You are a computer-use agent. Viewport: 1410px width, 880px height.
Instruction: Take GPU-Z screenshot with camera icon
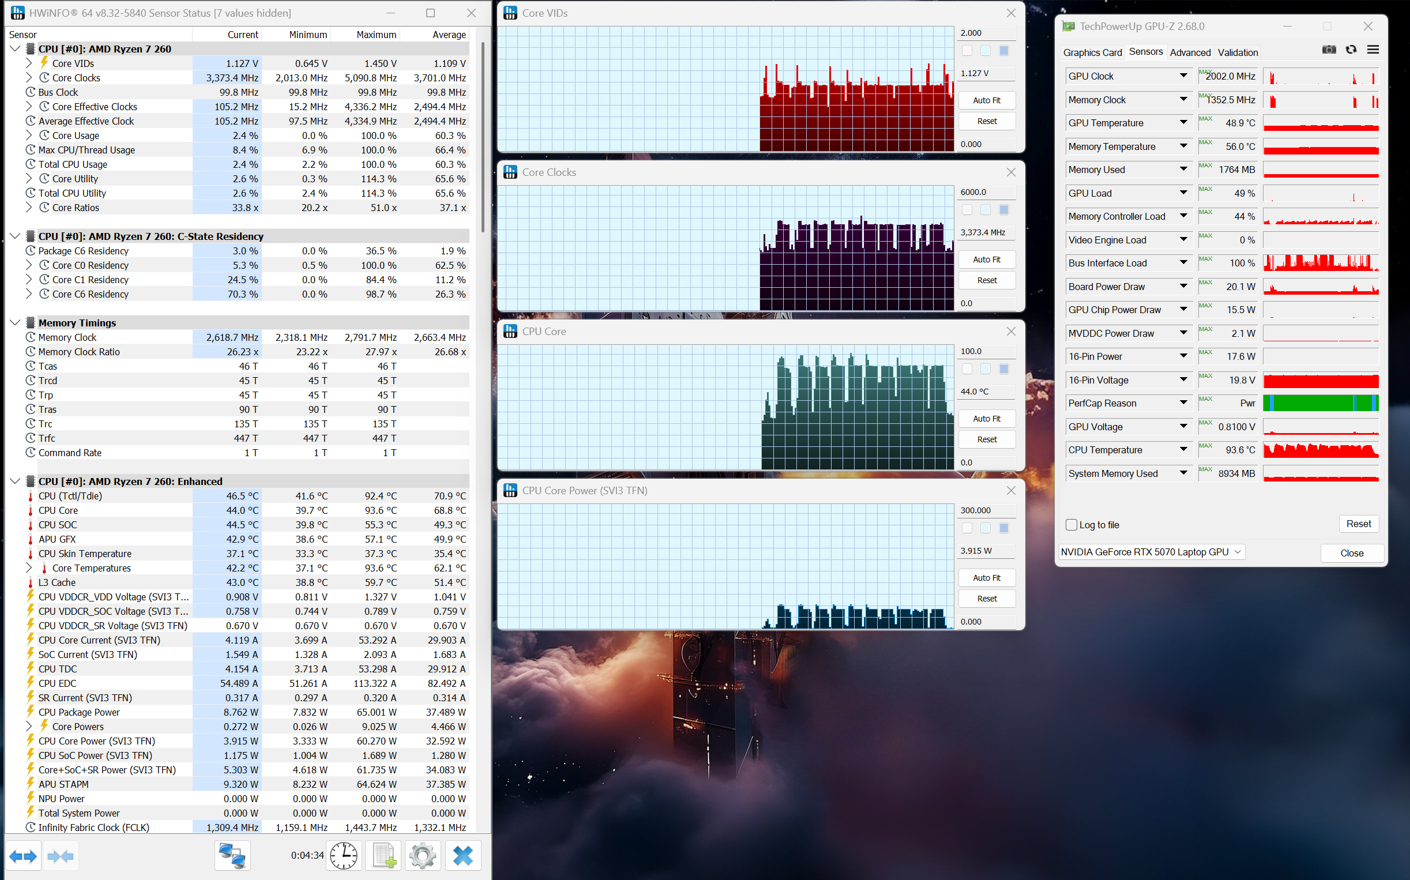click(x=1329, y=50)
